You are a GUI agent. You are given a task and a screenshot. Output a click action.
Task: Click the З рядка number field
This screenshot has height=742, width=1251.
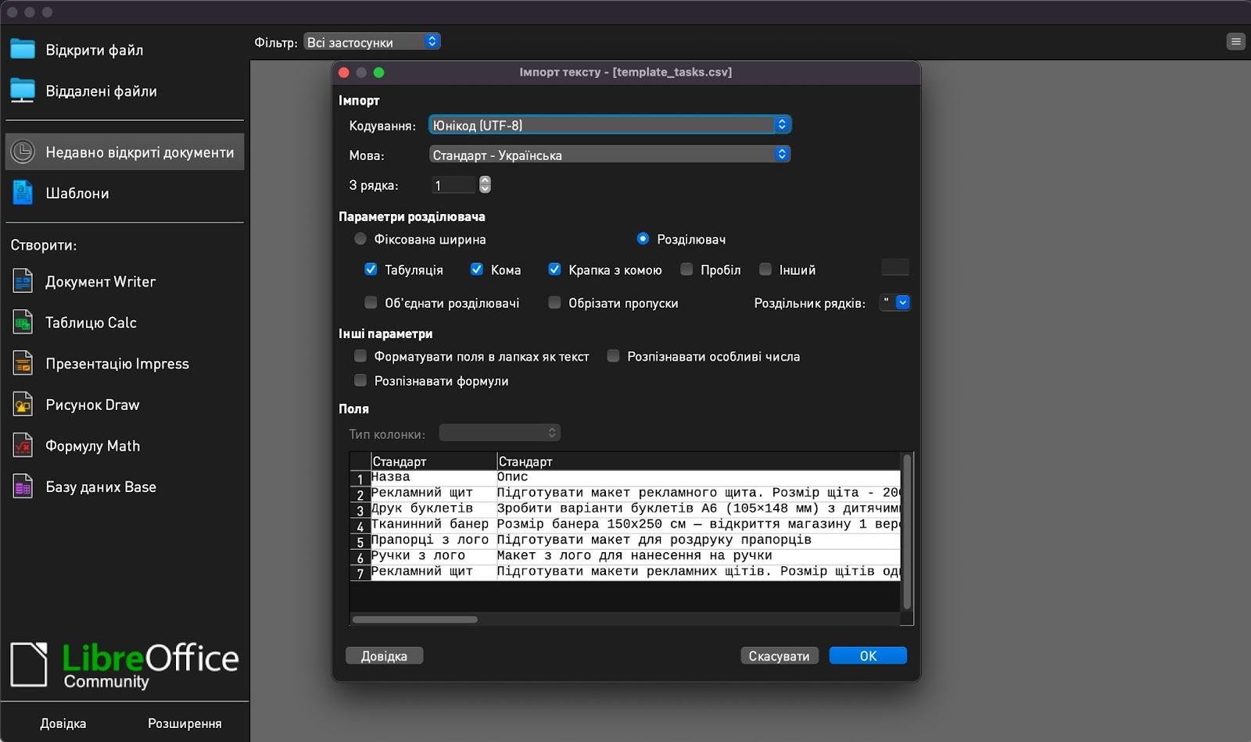coord(453,185)
